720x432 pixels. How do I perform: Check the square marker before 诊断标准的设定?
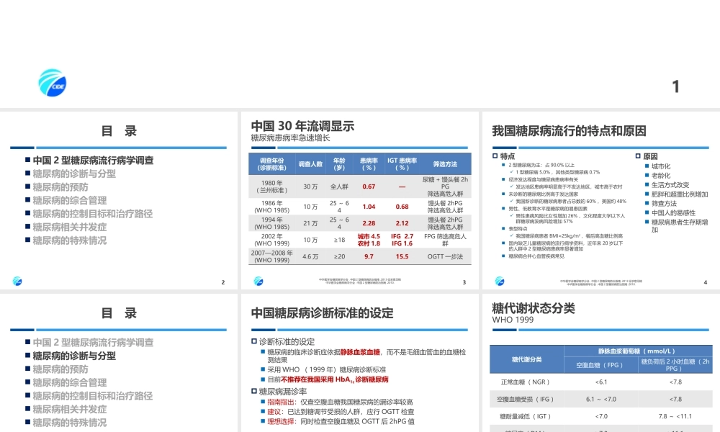tap(253, 340)
